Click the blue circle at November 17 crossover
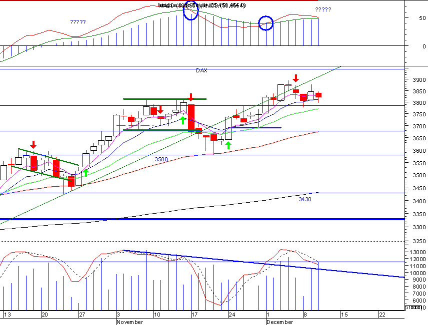The height and width of the screenshot is (325, 428). (190, 10)
